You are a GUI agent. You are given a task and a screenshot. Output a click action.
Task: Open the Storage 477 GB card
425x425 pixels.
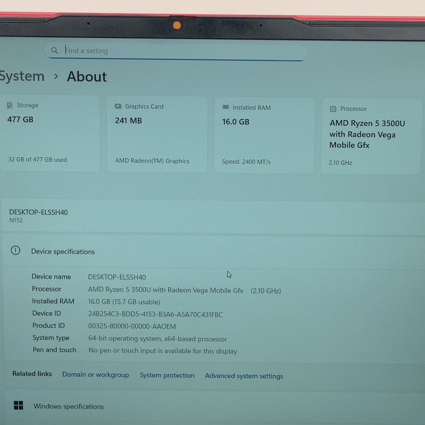point(50,133)
